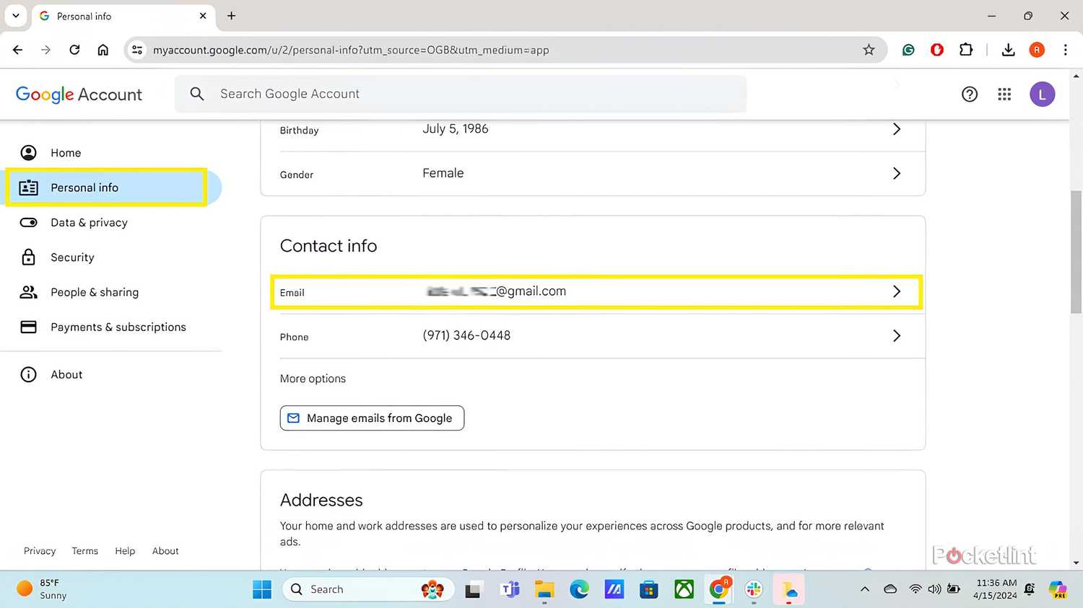Image resolution: width=1083 pixels, height=608 pixels.
Task: Select Payments & subscriptions menu item
Action: [x=118, y=327]
